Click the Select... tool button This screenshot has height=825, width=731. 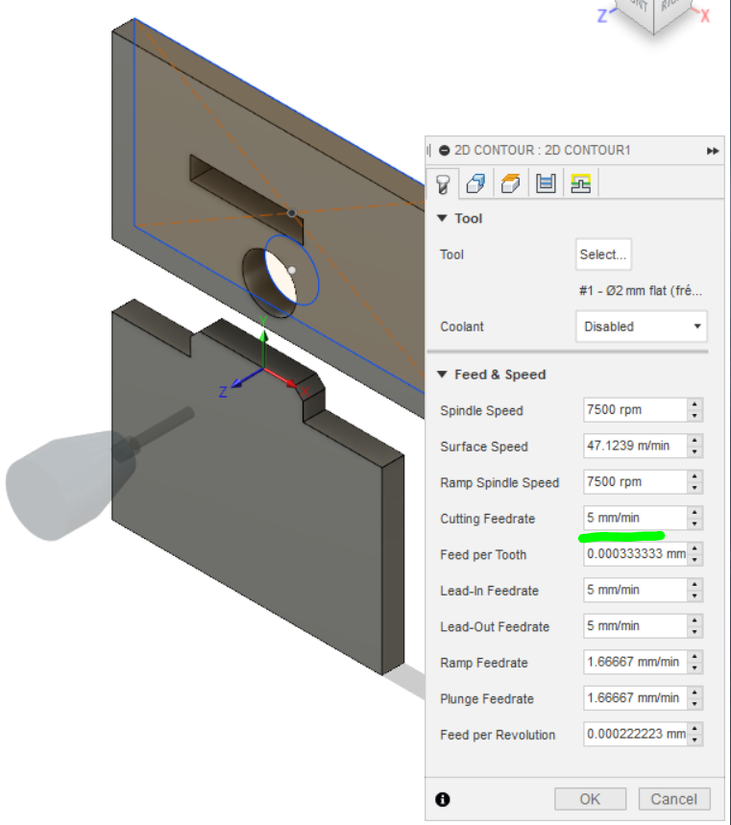pos(603,255)
